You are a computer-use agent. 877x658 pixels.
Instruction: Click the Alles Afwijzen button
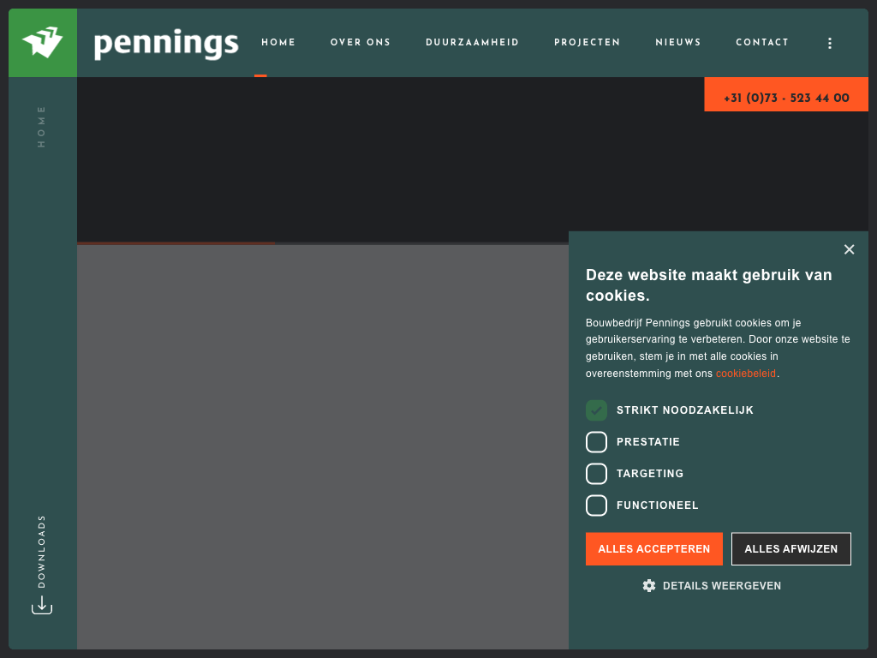tap(790, 549)
